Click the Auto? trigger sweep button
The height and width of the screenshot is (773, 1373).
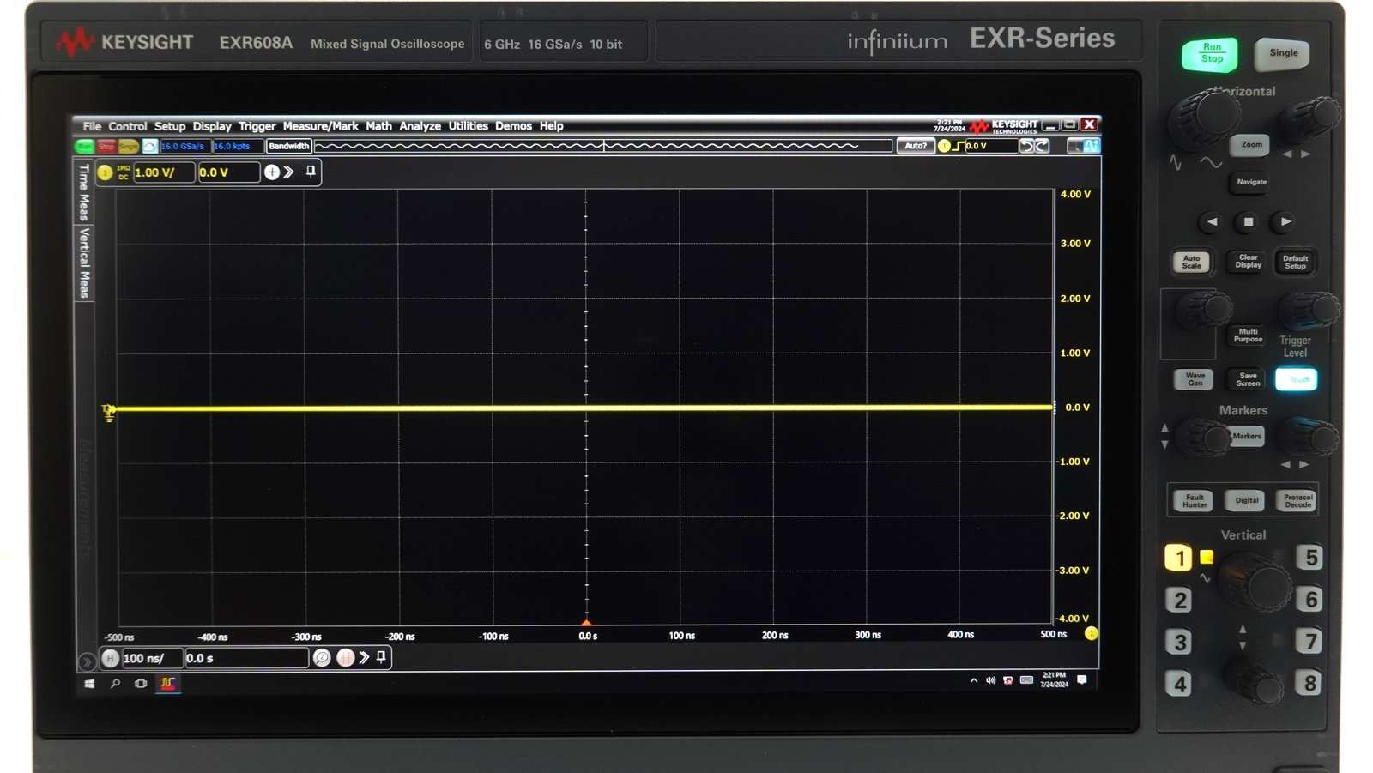pos(916,146)
